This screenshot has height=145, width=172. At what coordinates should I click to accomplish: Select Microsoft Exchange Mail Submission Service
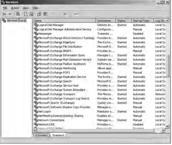[65, 59]
